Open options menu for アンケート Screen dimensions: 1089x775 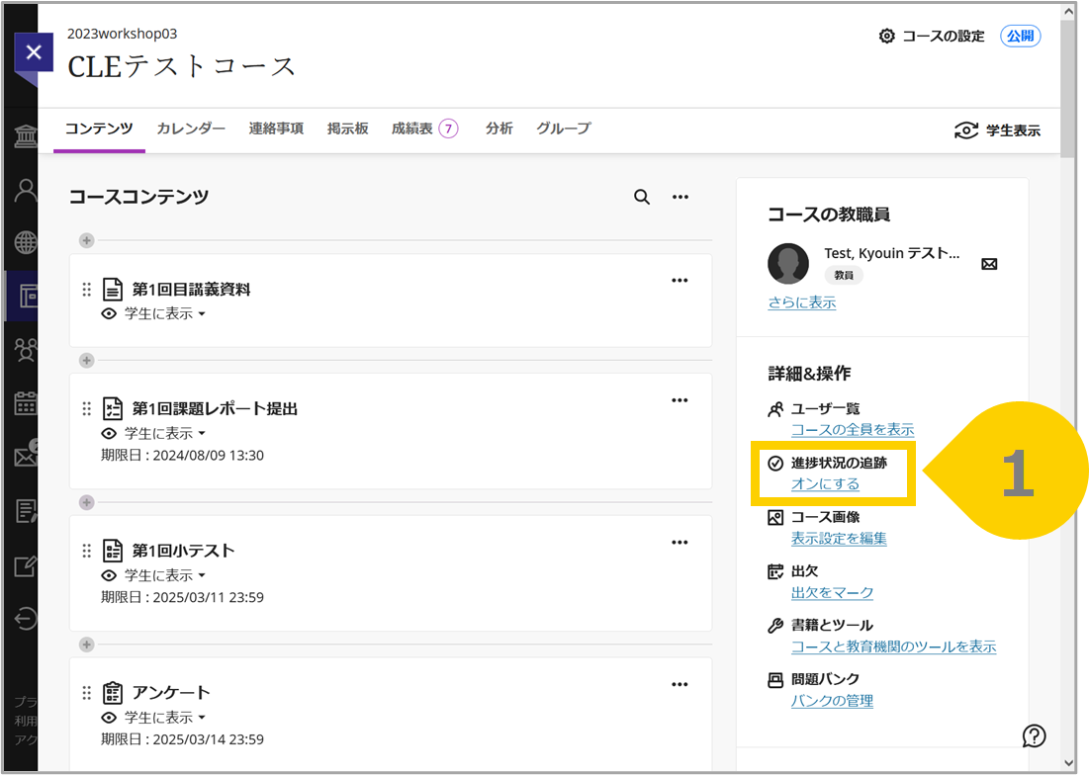(680, 685)
